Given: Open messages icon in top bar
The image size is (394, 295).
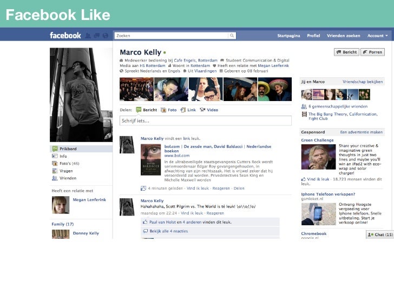Looking at the screenshot, I should (x=97, y=36).
